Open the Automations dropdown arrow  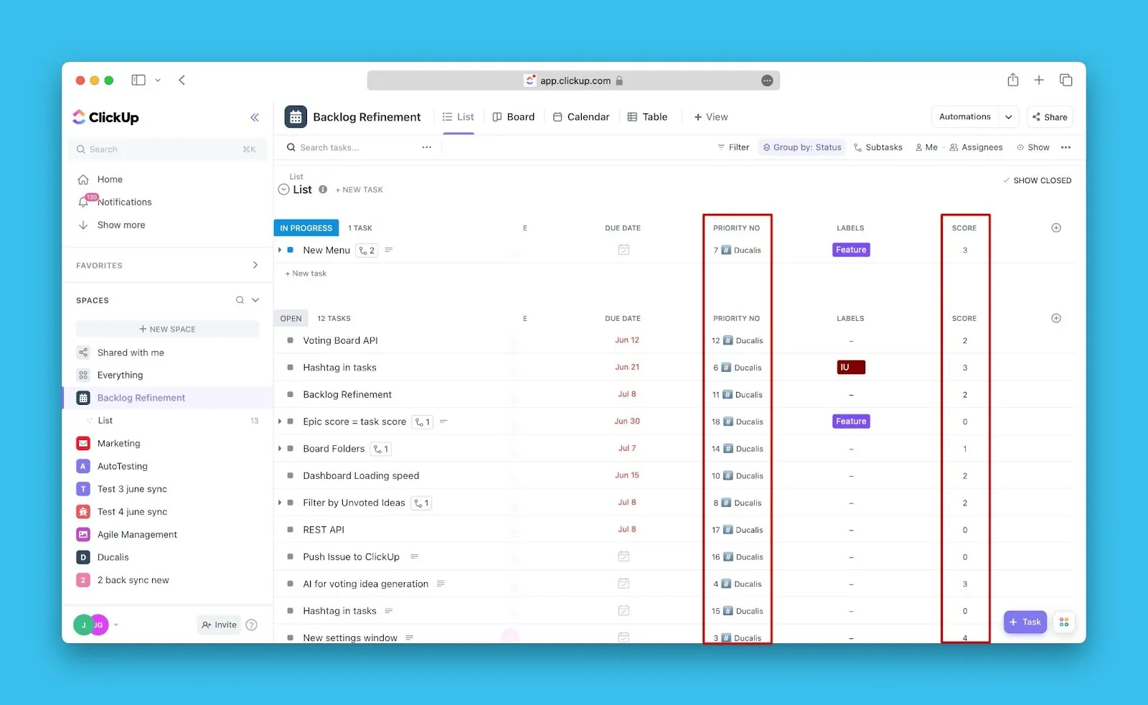click(1008, 116)
